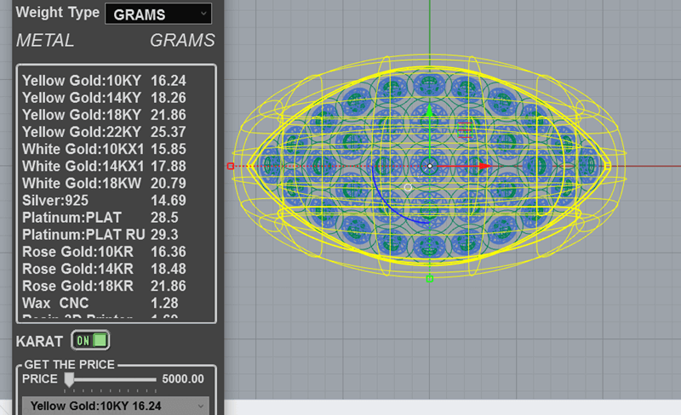The image size is (681, 415).
Task: Click the blue rotation arc of gumball
Action: pos(391,204)
